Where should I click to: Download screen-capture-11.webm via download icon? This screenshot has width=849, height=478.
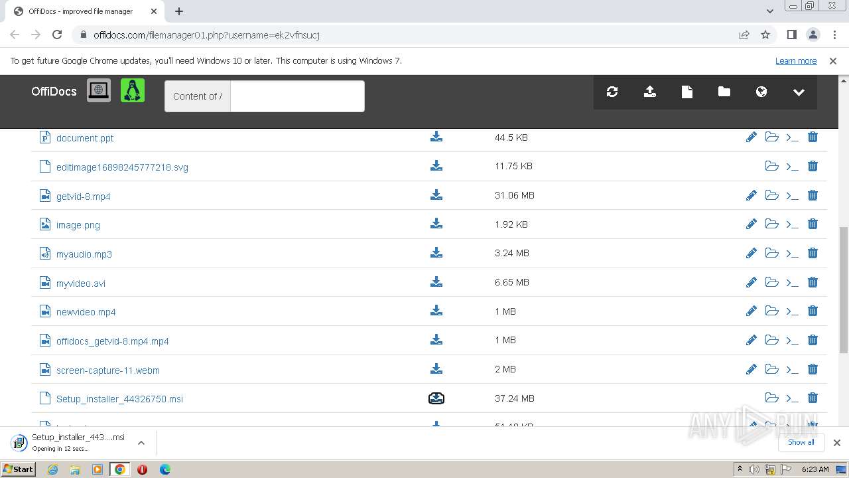(436, 368)
